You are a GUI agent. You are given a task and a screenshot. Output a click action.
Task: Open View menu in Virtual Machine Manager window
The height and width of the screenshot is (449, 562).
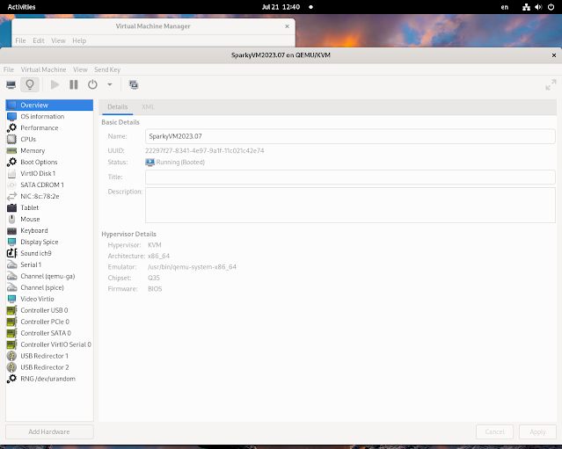[58, 40]
